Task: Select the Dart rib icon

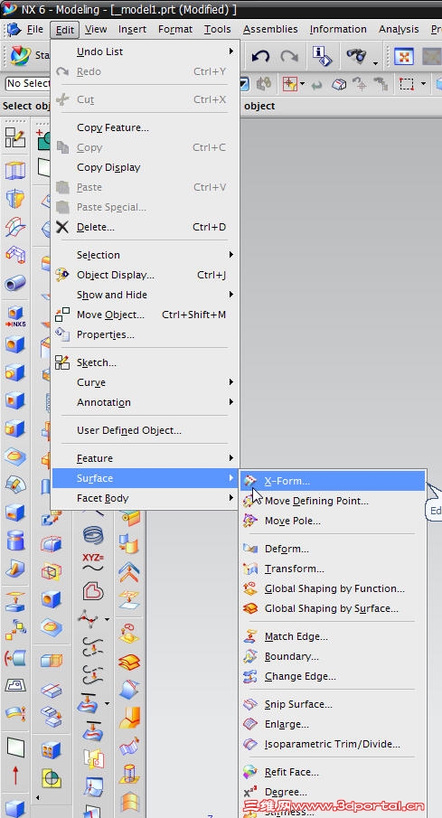Action: (x=15, y=569)
